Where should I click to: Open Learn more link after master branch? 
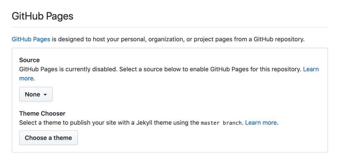(261, 123)
